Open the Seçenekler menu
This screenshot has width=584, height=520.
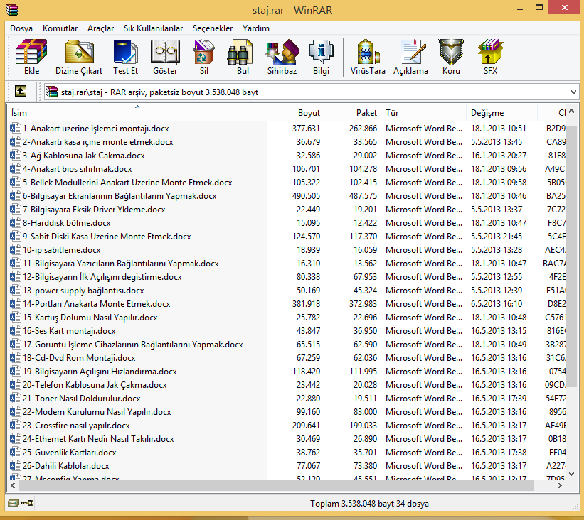tap(213, 28)
